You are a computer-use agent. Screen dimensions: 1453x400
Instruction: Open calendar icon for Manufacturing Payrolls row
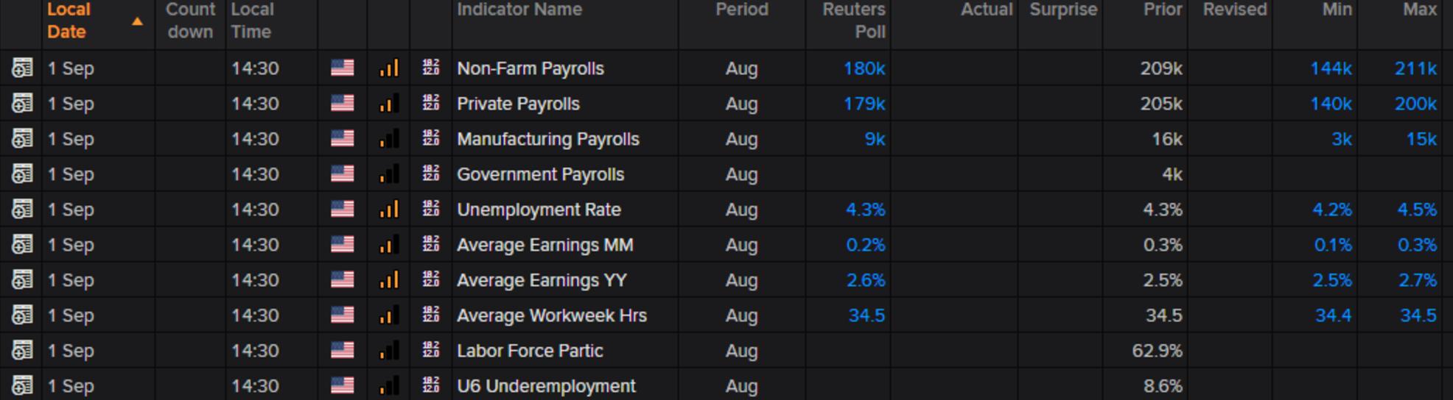(22, 139)
